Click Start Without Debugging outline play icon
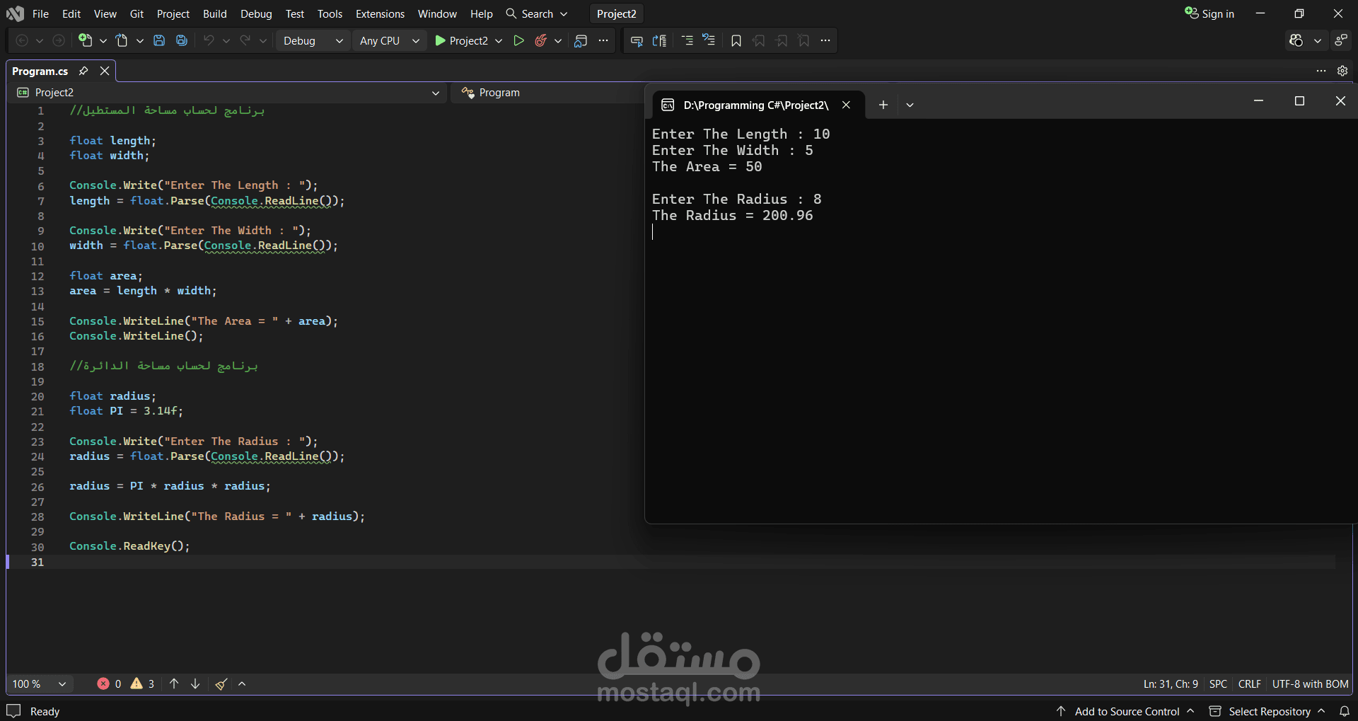 pyautogui.click(x=518, y=40)
